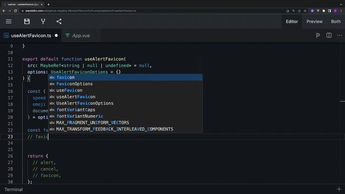The width and height of the screenshot is (345, 194).
Task: Click the editor scrollbar position marker
Action: point(342,101)
